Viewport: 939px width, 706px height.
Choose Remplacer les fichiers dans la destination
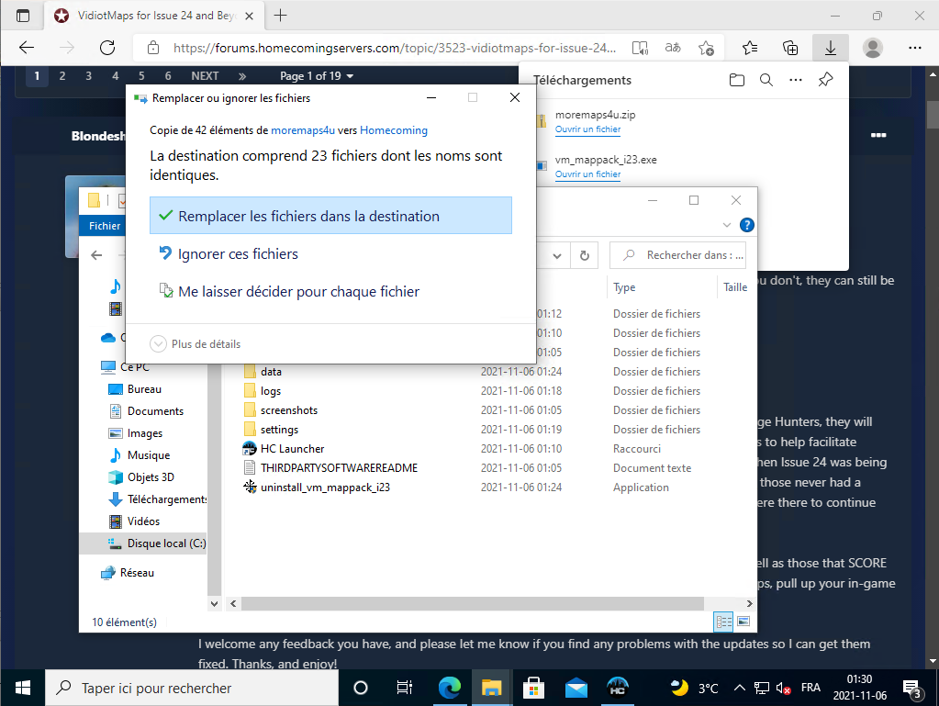(330, 217)
